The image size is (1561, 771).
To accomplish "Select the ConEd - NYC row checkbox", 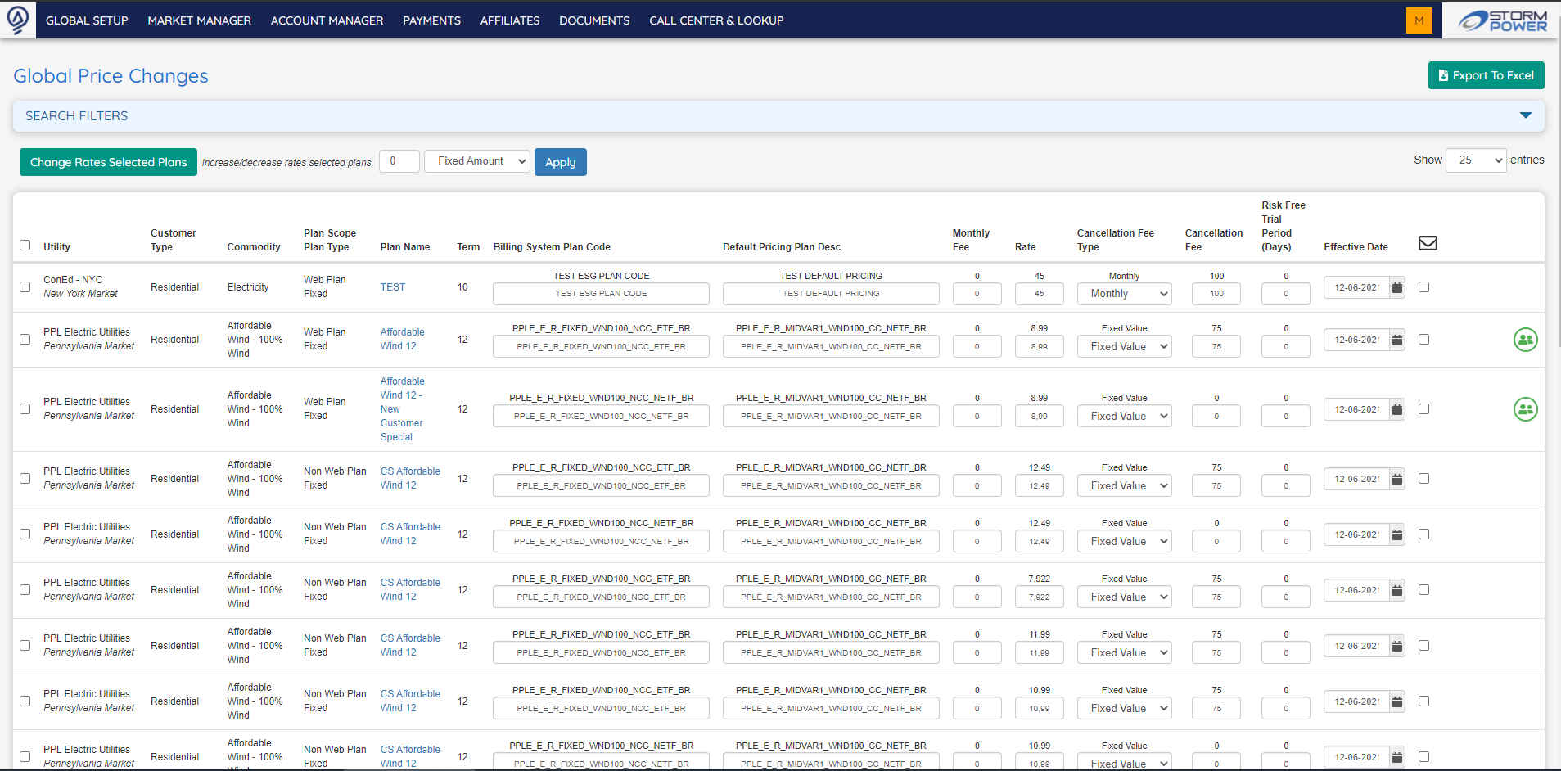I will tap(25, 286).
